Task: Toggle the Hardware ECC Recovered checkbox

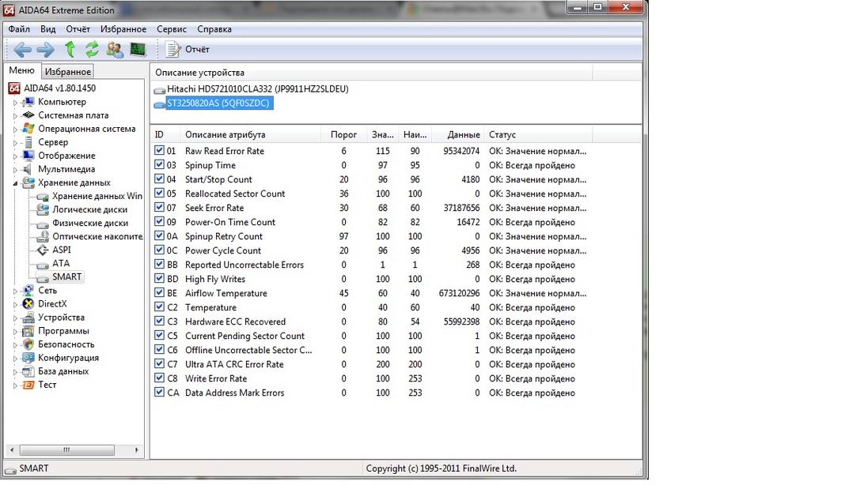Action: tap(159, 321)
